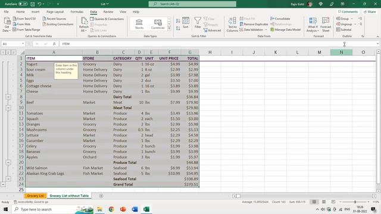
Task: Click the search box in title bar
Action: tap(192, 4)
